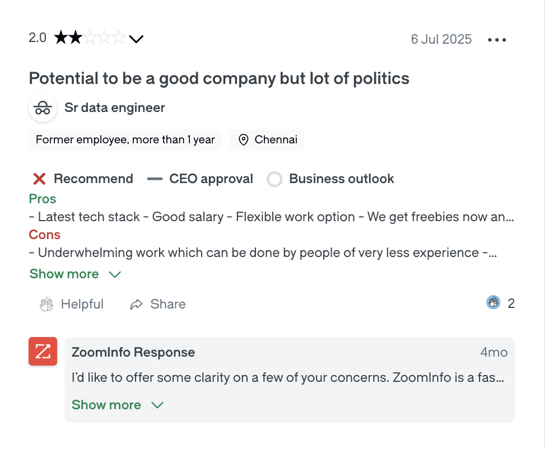The image size is (549, 449).
Task: Click the 6 Jul 2025 date label
Action: click(441, 39)
